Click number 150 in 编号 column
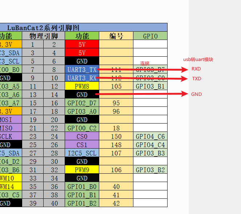 tap(116, 136)
